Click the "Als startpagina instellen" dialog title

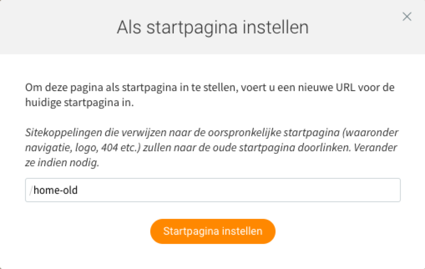click(x=212, y=28)
